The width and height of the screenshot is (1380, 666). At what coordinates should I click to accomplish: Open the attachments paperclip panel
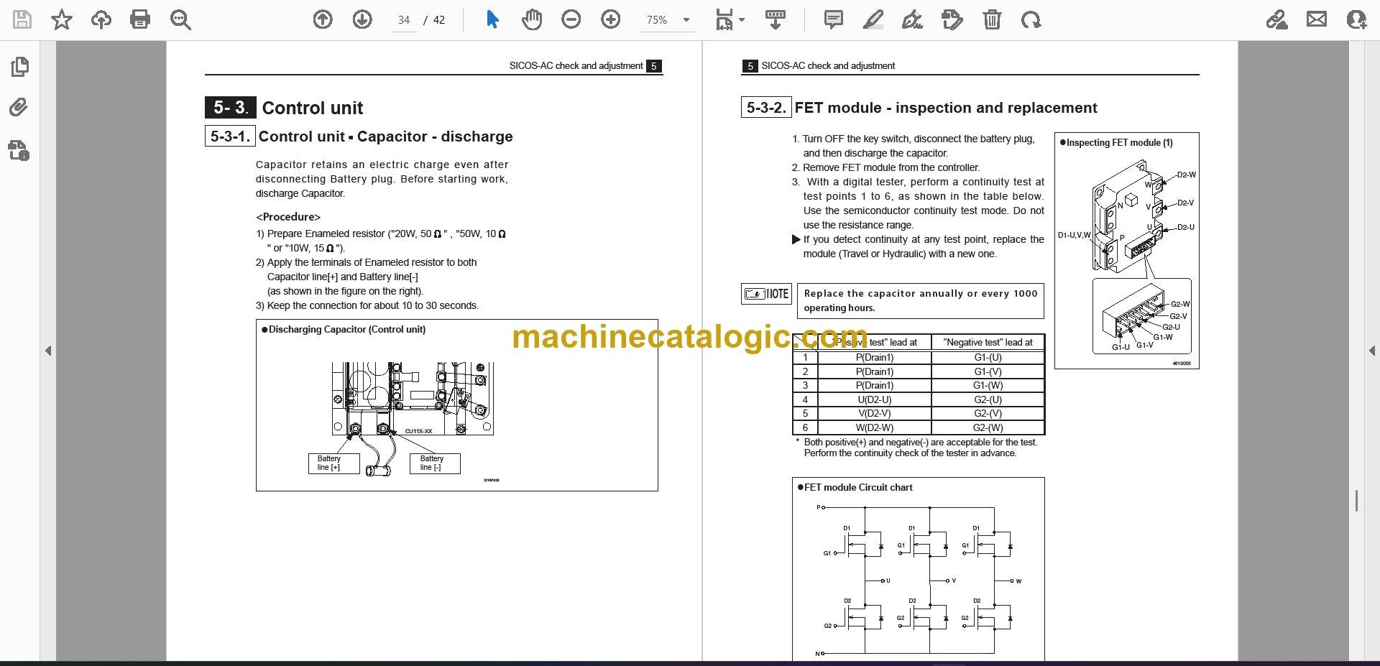[19, 108]
